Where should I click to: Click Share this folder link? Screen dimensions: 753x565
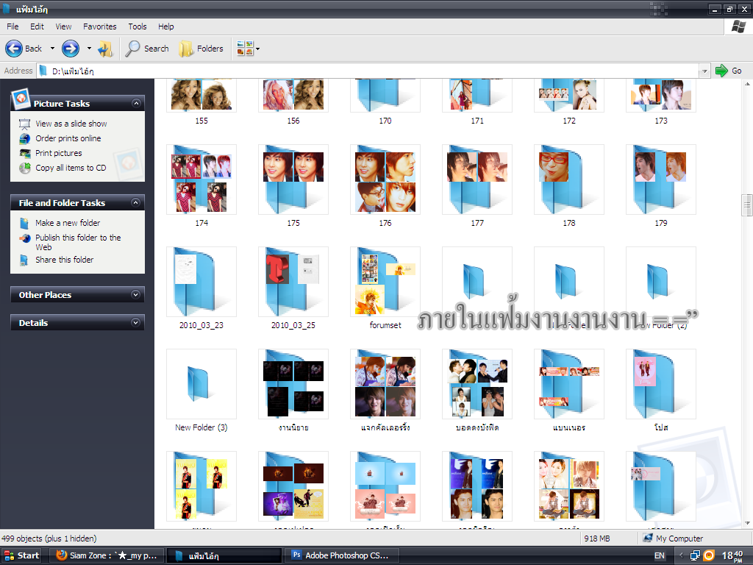click(65, 260)
